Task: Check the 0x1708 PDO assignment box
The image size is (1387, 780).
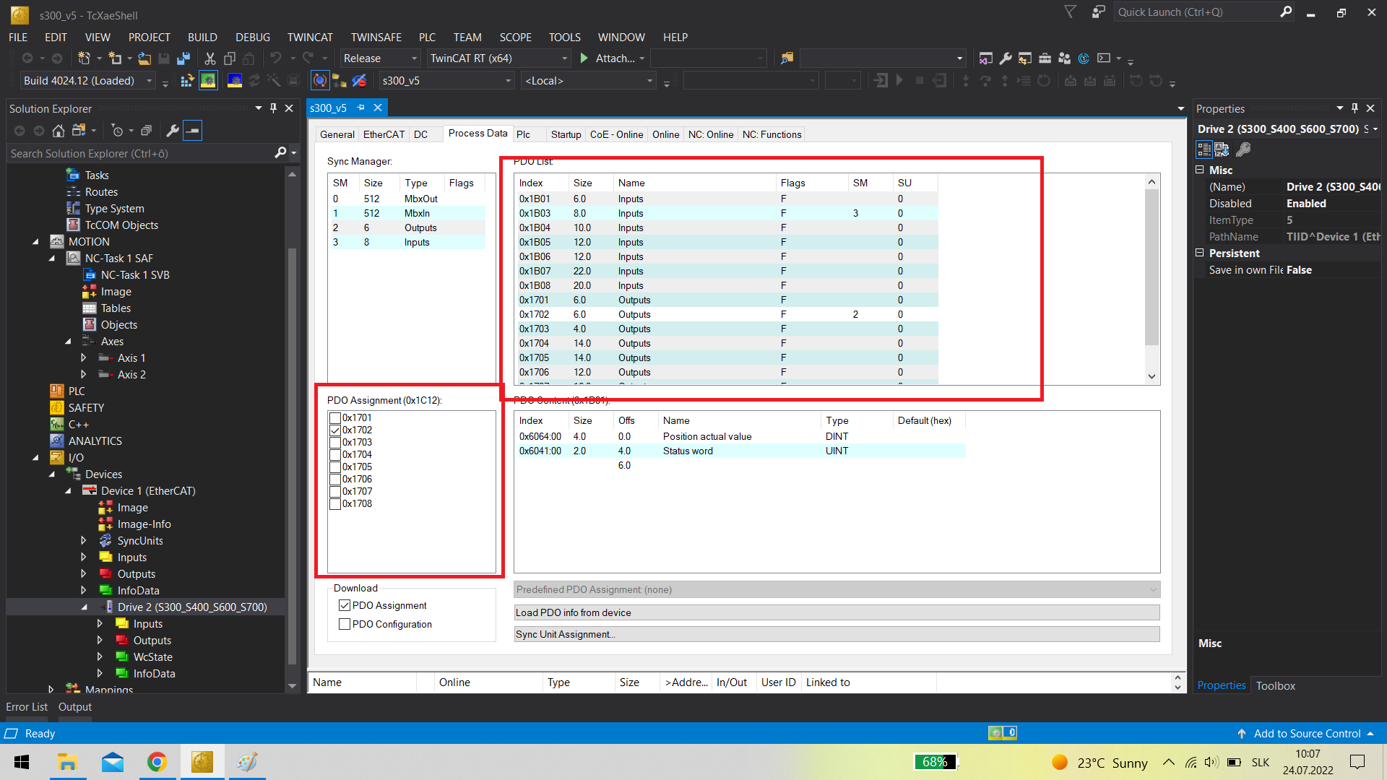Action: coord(335,504)
